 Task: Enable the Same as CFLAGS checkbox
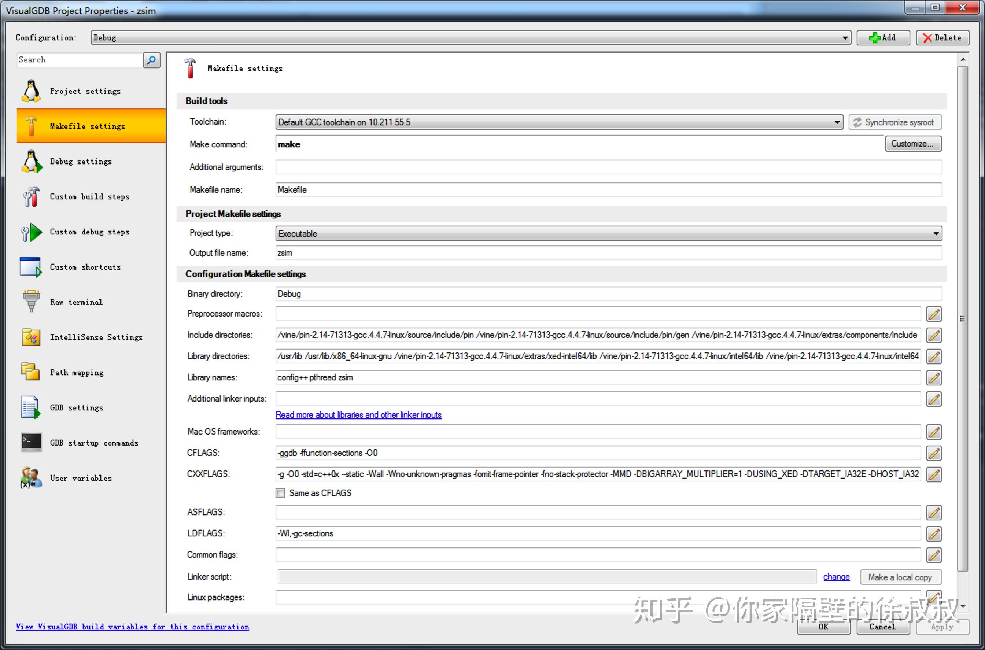tap(281, 493)
